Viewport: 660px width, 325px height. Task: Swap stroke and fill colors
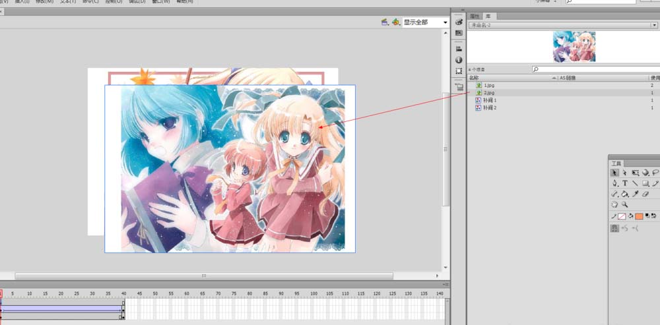[653, 216]
